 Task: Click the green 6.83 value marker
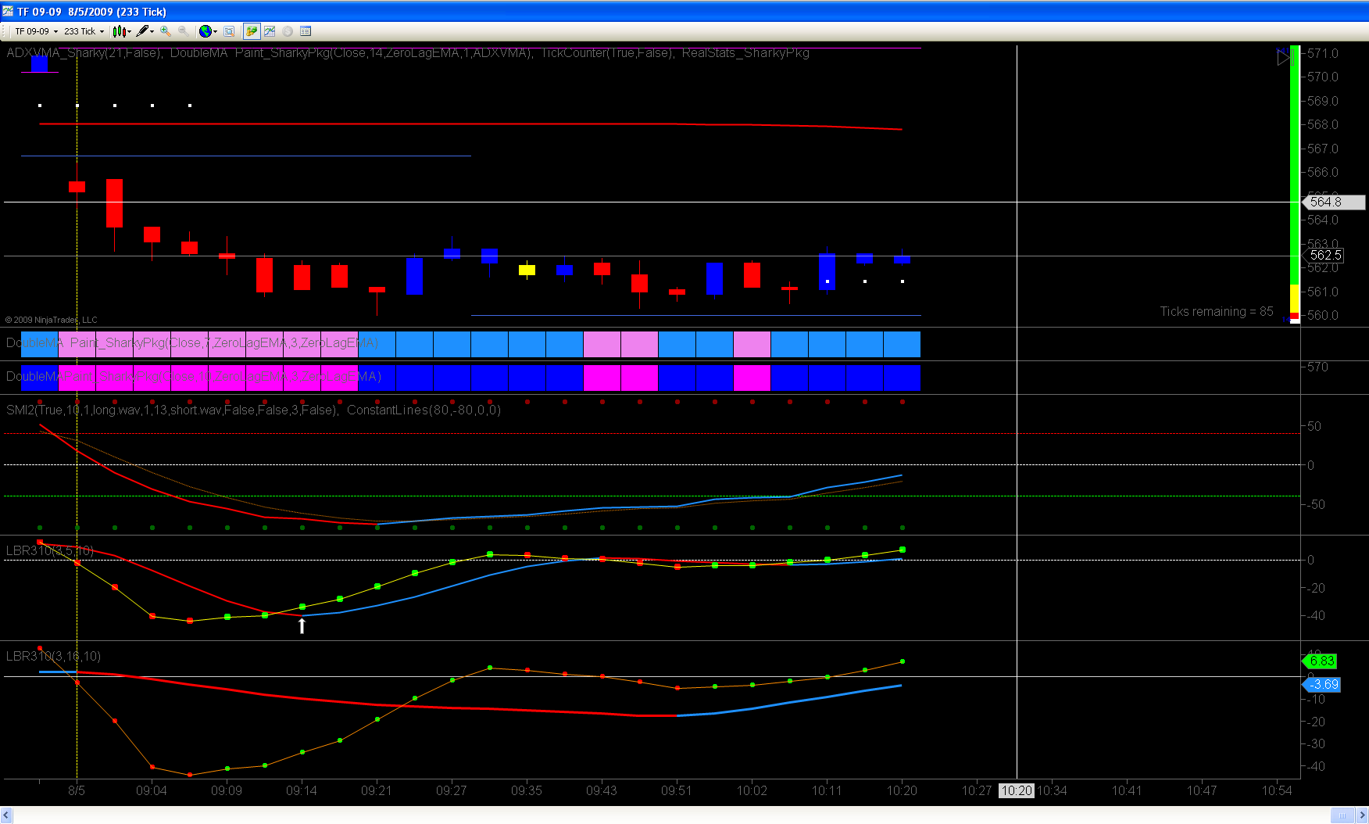1321,661
